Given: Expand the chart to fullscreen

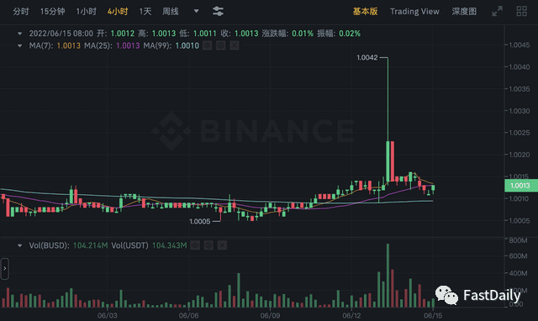Looking at the screenshot, I should click(497, 11).
